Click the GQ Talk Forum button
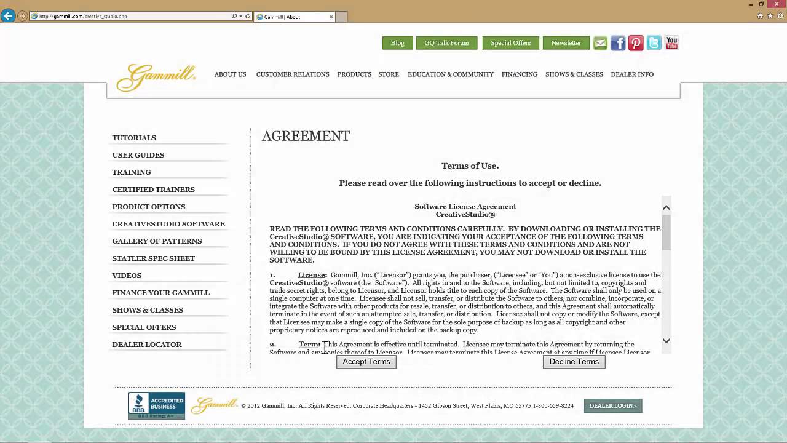Image resolution: width=787 pixels, height=443 pixels. [x=446, y=43]
